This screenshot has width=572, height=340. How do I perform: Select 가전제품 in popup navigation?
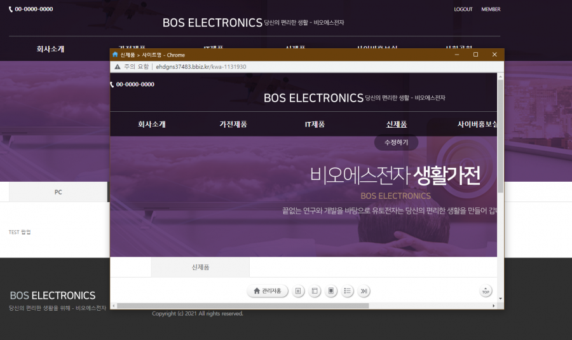233,125
